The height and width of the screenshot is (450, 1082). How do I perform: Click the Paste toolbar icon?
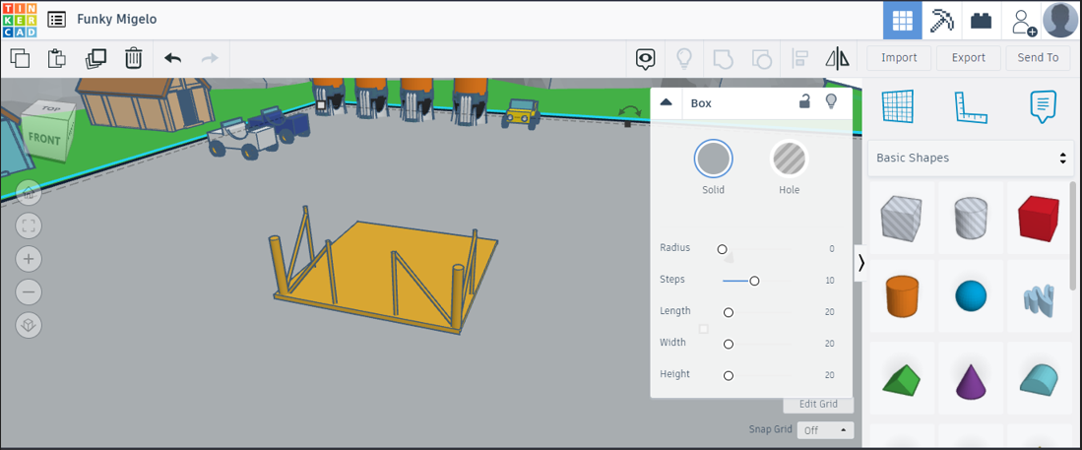56,58
